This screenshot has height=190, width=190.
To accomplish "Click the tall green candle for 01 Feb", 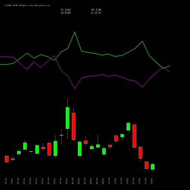I will [x=68, y=118].
